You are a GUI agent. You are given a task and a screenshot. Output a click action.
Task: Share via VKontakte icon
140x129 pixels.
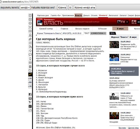[30, 99]
